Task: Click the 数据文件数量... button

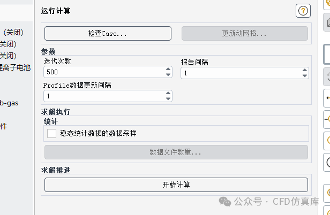Action: pyautogui.click(x=176, y=152)
